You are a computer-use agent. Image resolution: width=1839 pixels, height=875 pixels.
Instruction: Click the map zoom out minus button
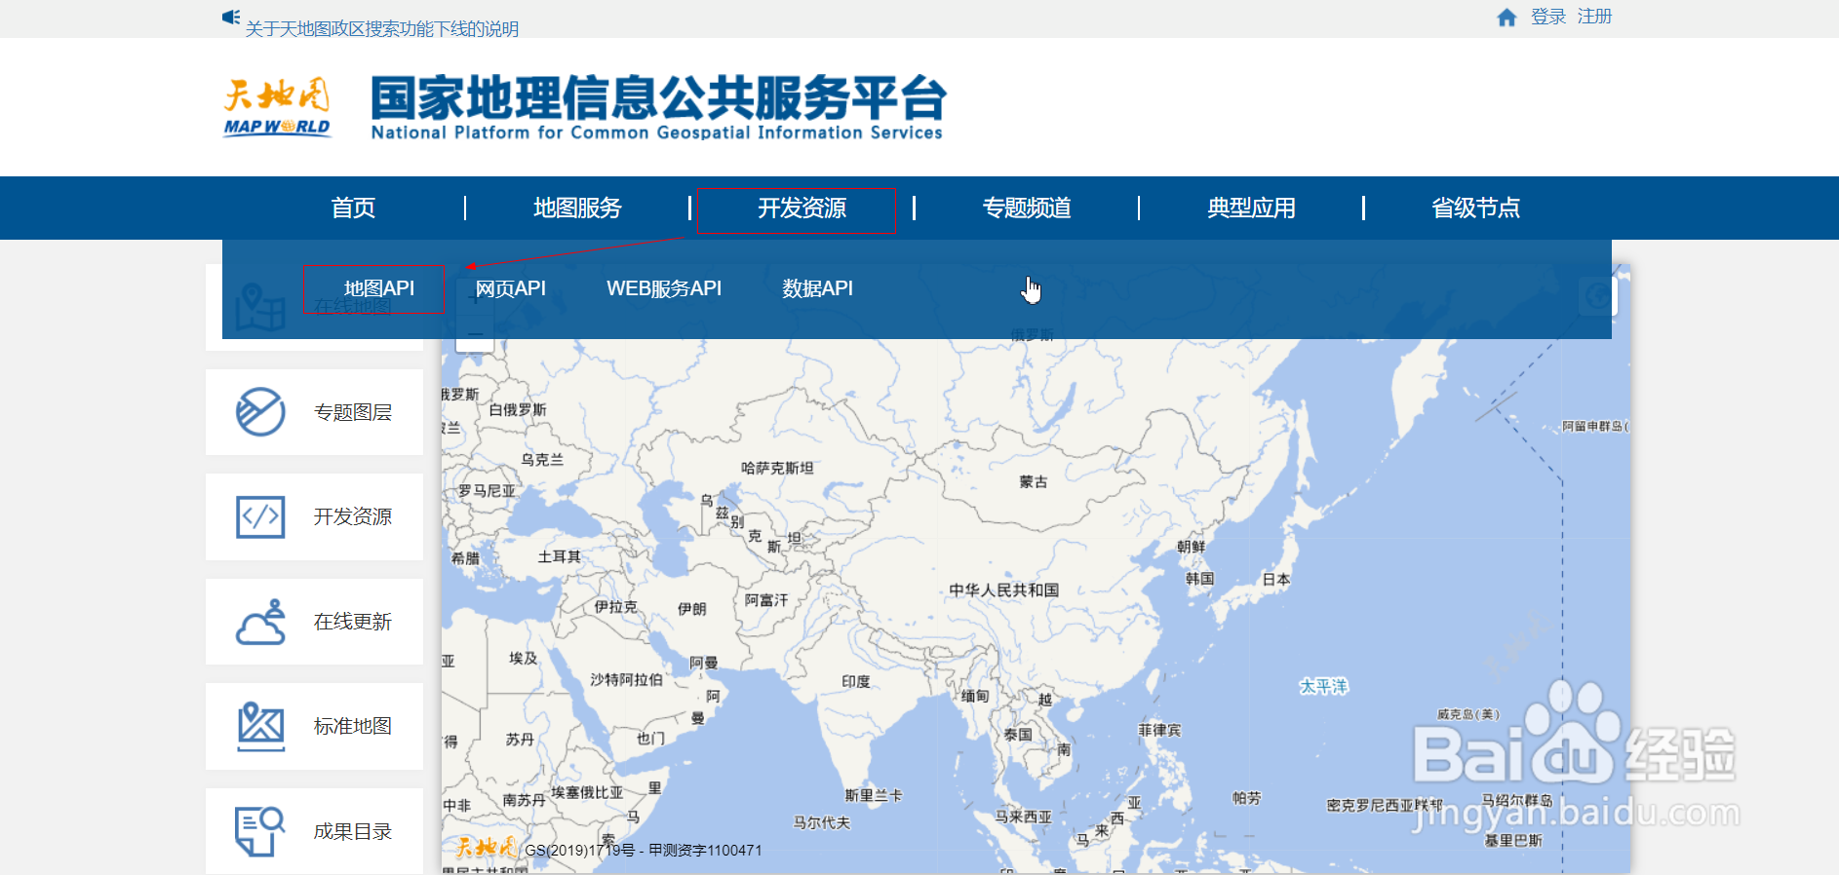pos(475,334)
